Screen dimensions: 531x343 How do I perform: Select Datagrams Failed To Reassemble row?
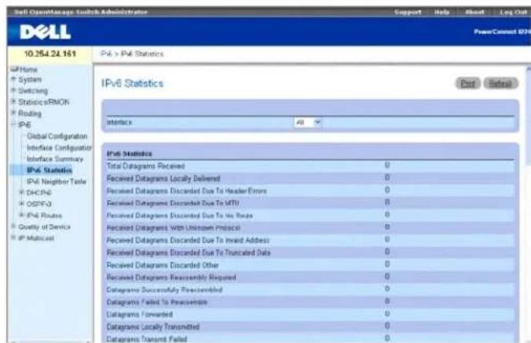(x=310, y=302)
